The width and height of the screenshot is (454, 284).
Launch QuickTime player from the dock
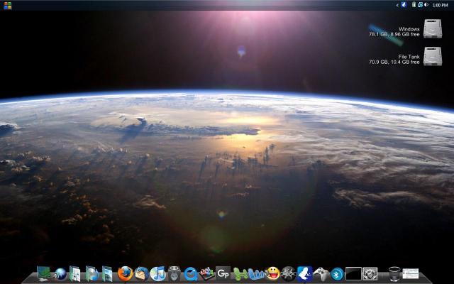[191, 273]
